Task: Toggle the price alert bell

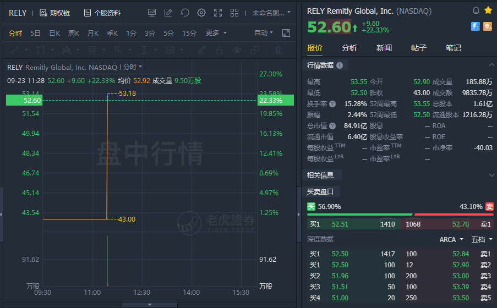Action: point(476,11)
